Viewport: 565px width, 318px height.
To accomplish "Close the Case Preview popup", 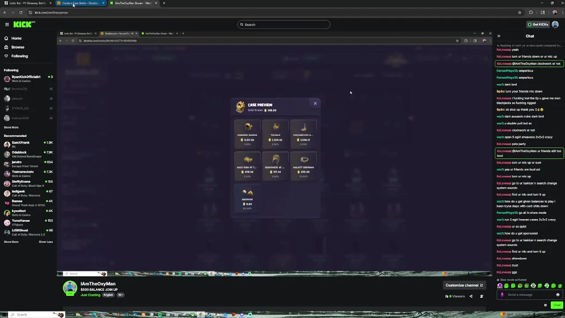I will click(x=315, y=103).
